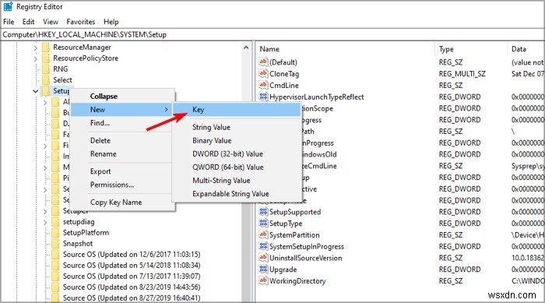Image resolution: width=545 pixels, height=303 pixels.
Task: Choose DWORD (32-bit) Value option
Action: coord(227,153)
